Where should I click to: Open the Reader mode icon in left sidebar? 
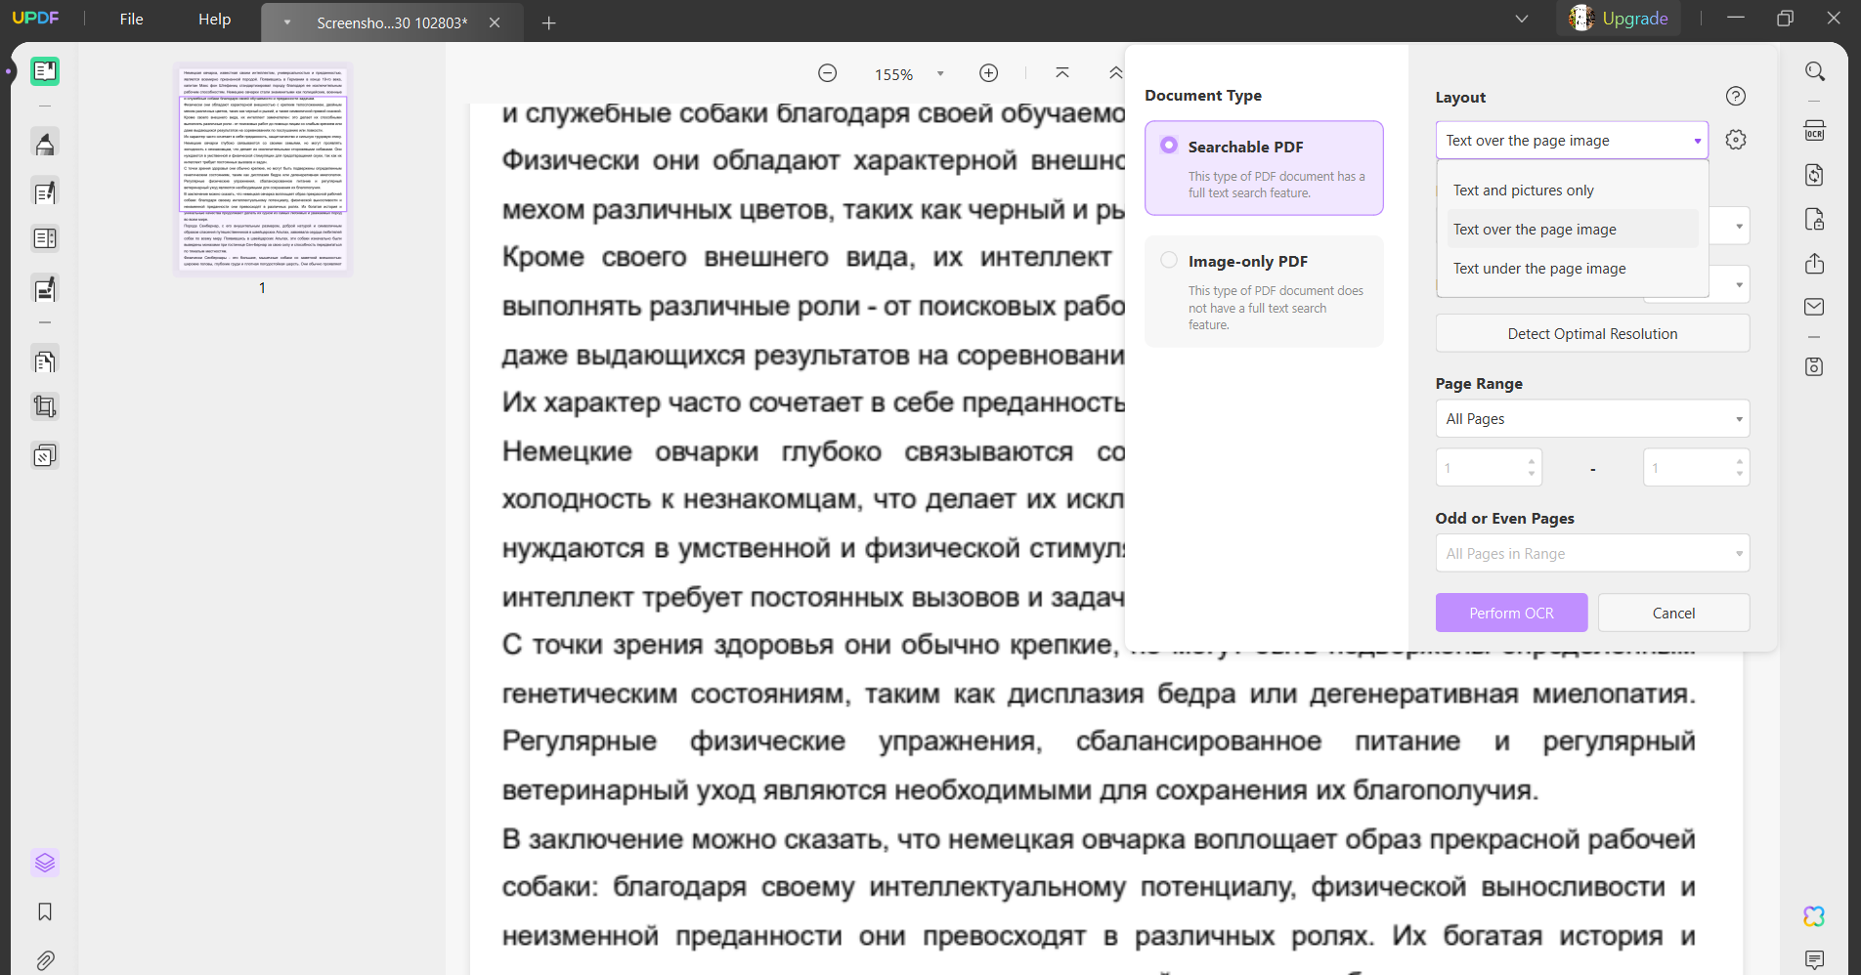click(x=45, y=71)
